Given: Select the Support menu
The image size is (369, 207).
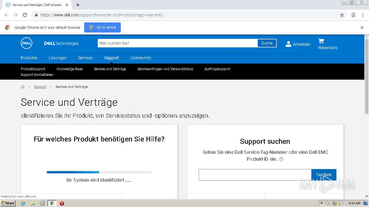Looking at the screenshot, I should (112, 58).
